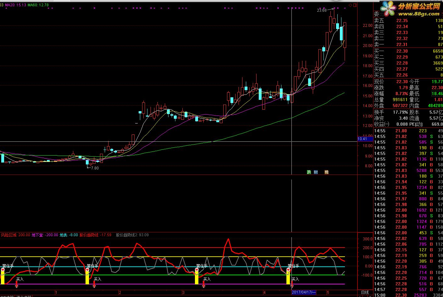
Task: Select month marker 4 on the time axis
Action: (264, 293)
